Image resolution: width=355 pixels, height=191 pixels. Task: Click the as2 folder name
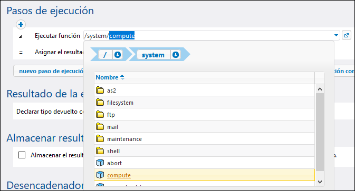pos(111,91)
